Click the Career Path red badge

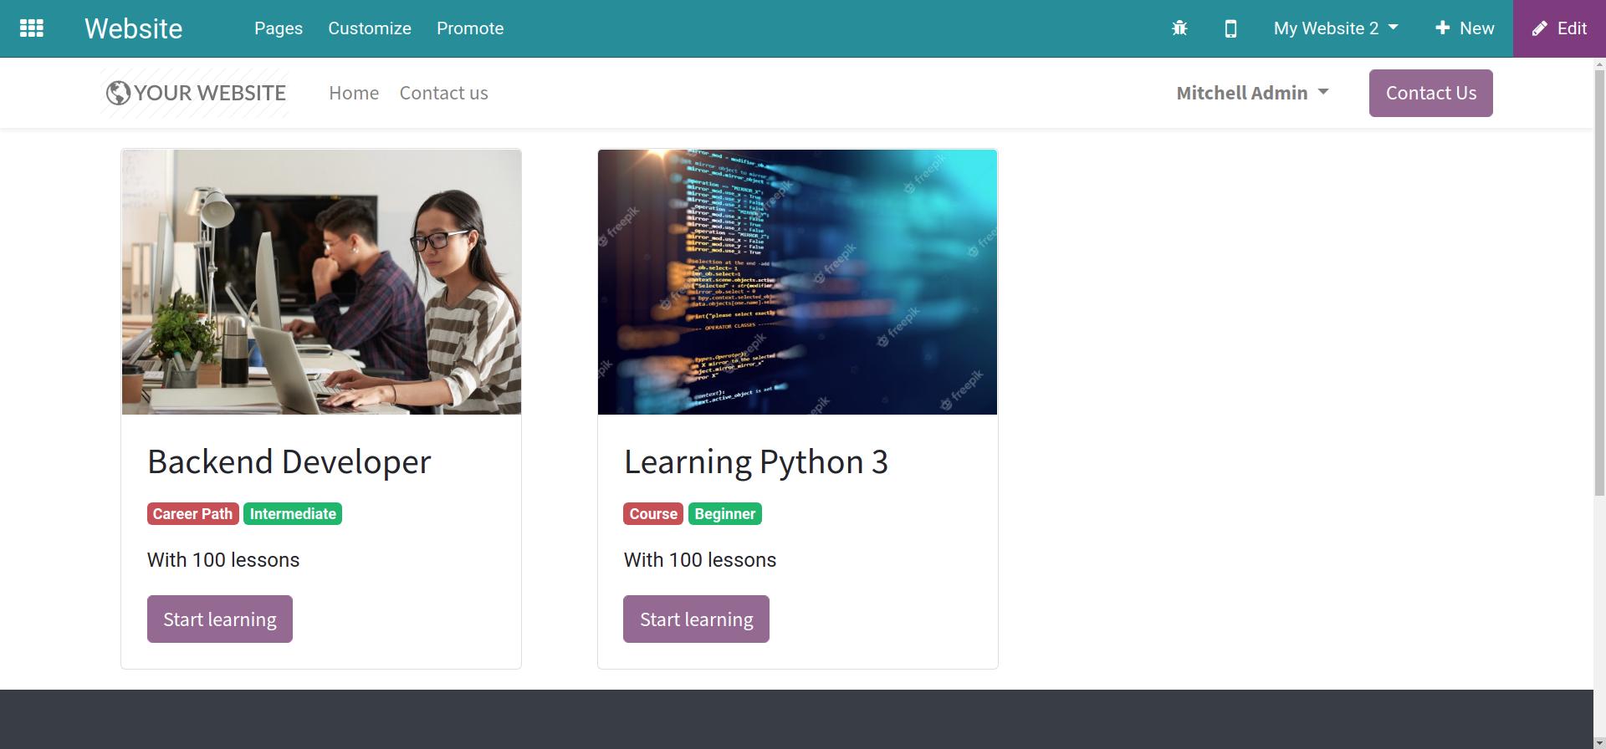tap(192, 513)
